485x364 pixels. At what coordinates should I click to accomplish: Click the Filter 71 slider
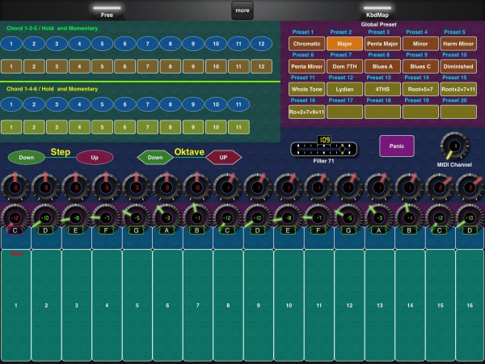point(323,149)
